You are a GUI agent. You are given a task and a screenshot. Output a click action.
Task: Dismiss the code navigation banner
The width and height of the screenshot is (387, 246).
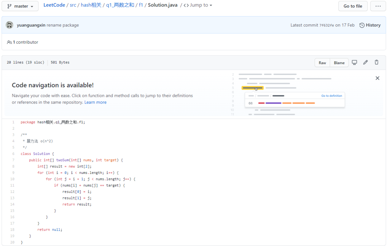click(377, 78)
